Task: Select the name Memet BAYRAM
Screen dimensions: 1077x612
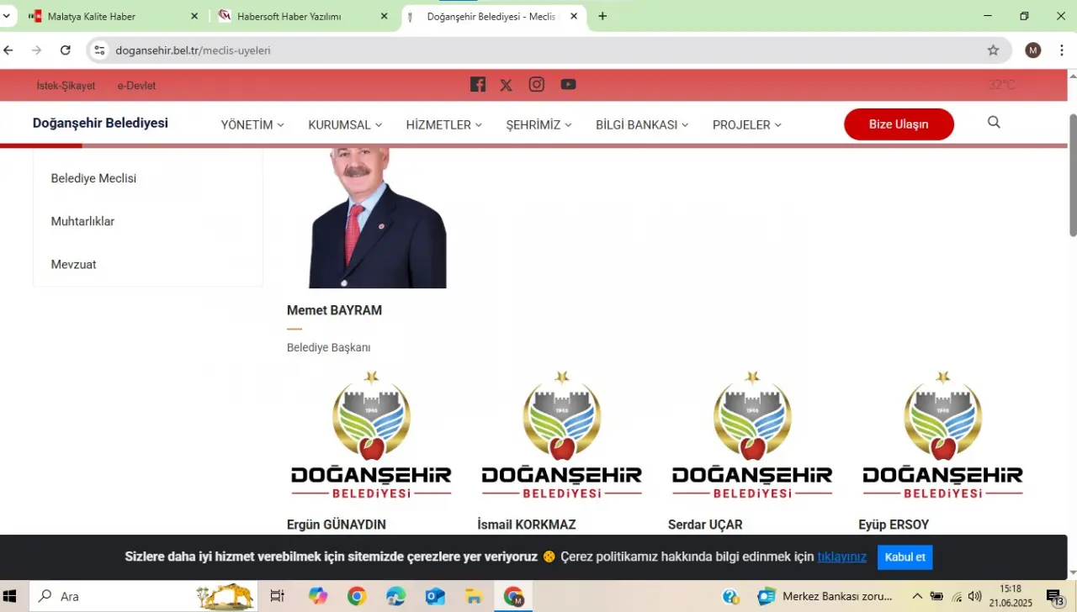Action: tap(334, 310)
